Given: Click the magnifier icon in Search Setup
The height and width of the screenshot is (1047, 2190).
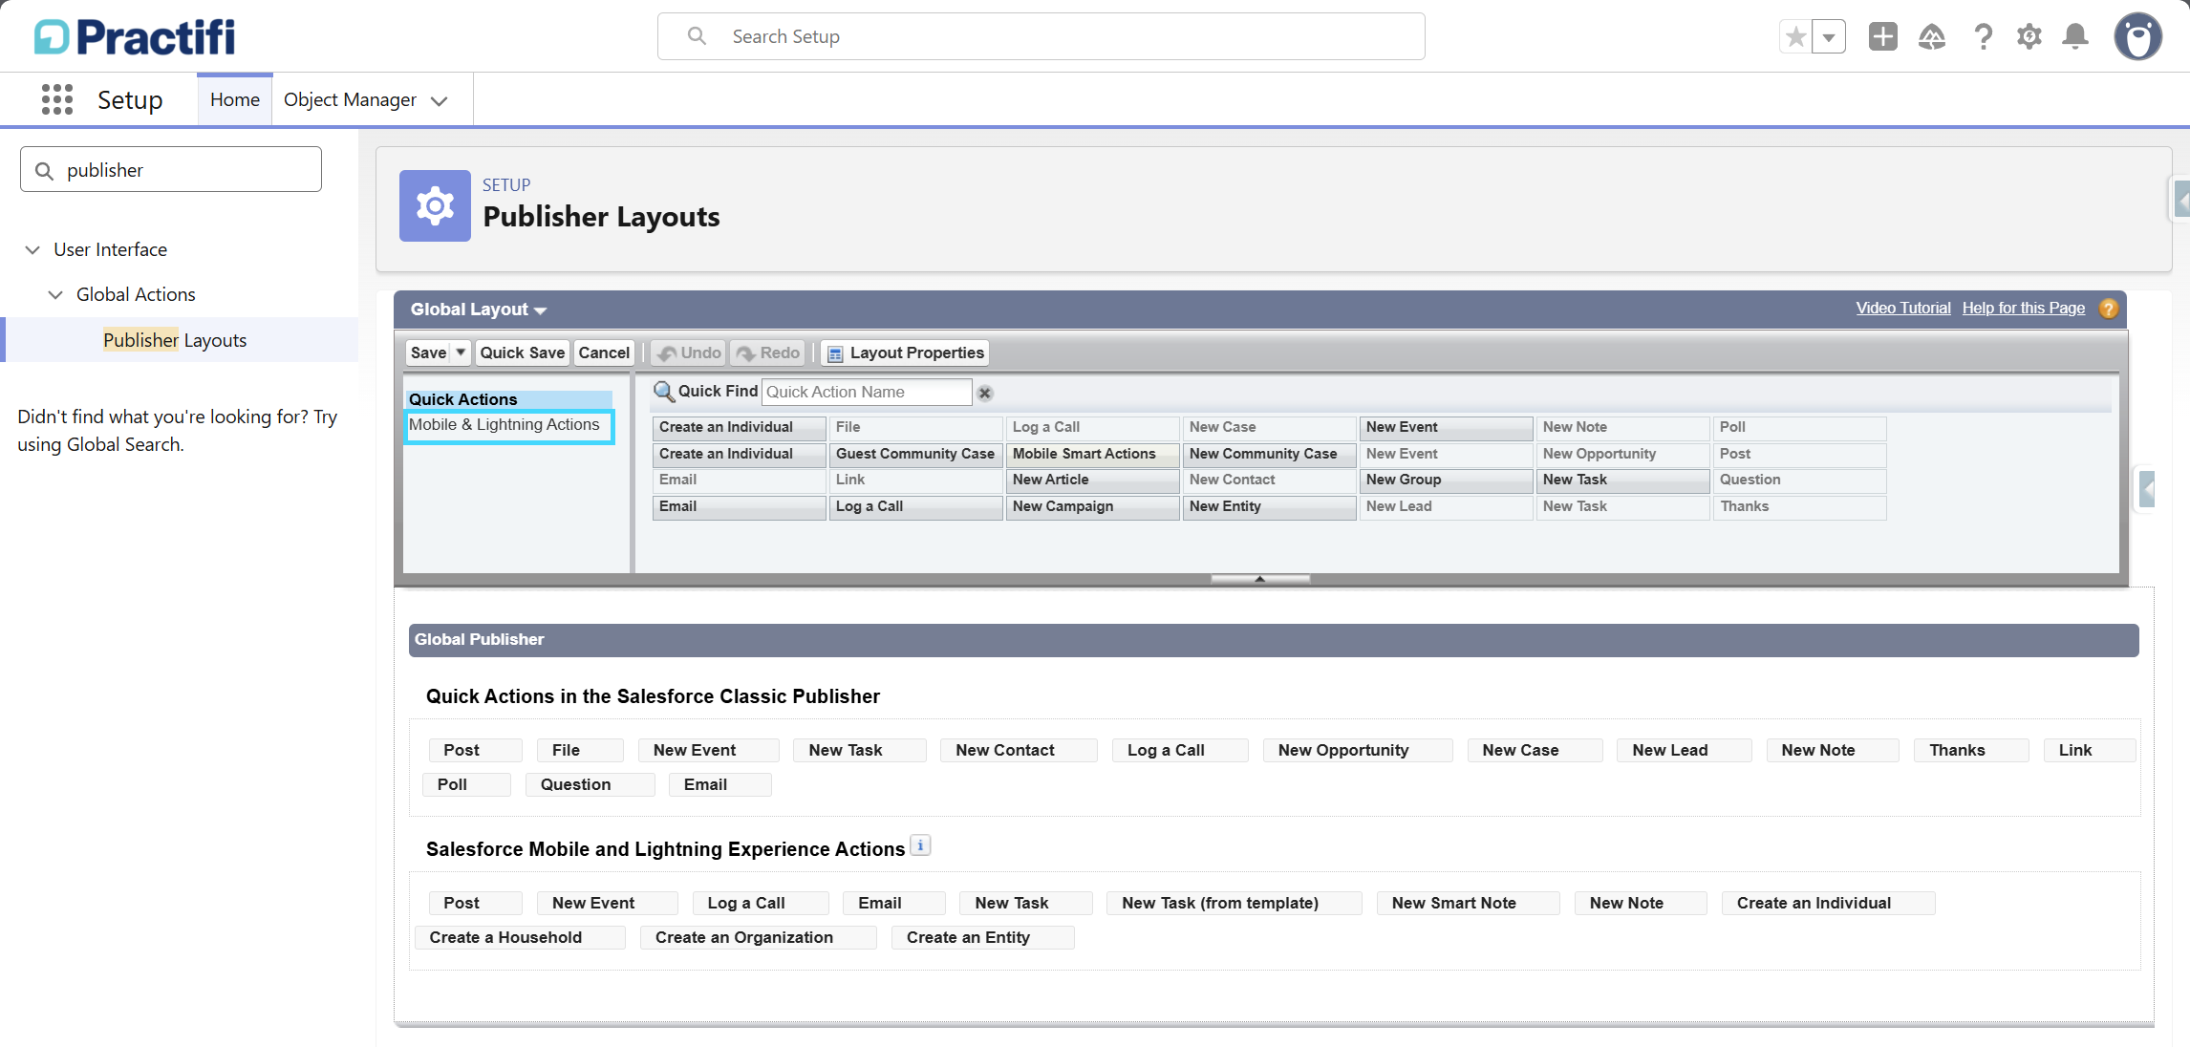Looking at the screenshot, I should [698, 36].
